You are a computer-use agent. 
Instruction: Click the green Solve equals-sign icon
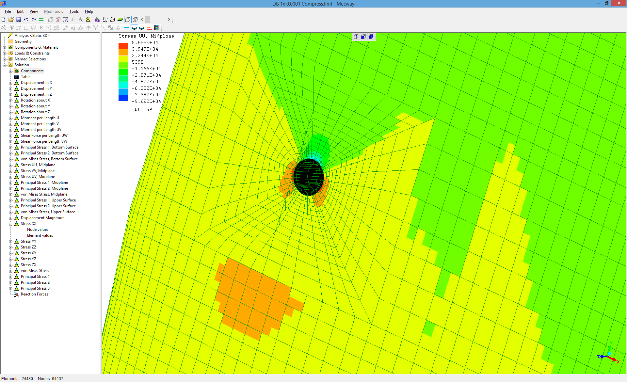(41, 20)
